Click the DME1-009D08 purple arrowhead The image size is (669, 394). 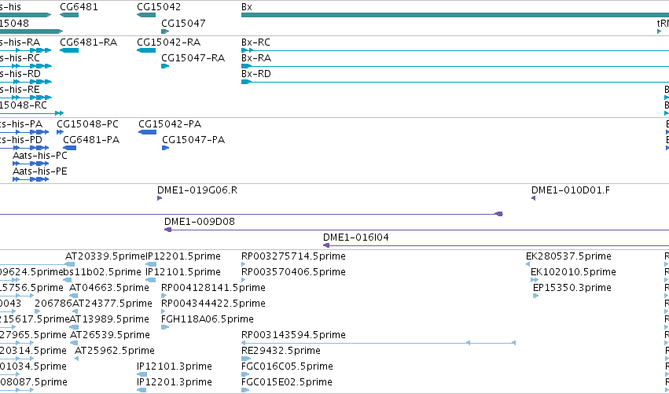coord(167,230)
